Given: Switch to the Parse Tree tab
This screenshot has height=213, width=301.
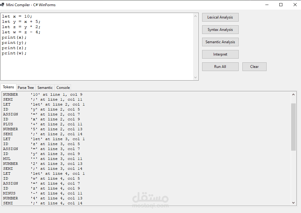Looking at the screenshot, I should click(26, 87).
